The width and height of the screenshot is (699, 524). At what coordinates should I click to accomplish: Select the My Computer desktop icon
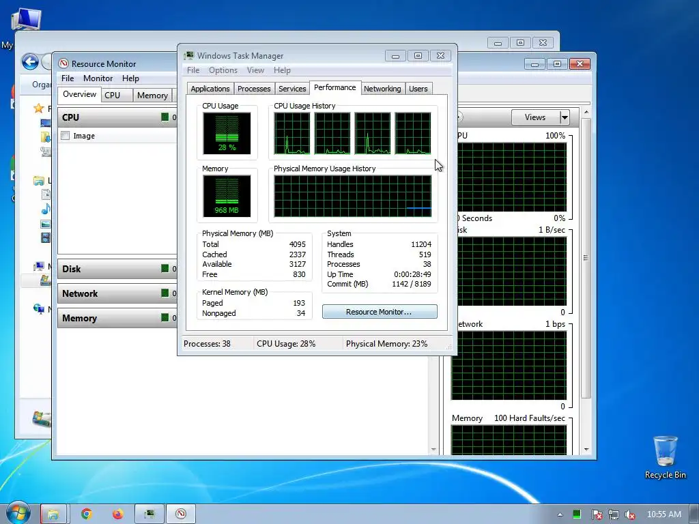(x=26, y=20)
